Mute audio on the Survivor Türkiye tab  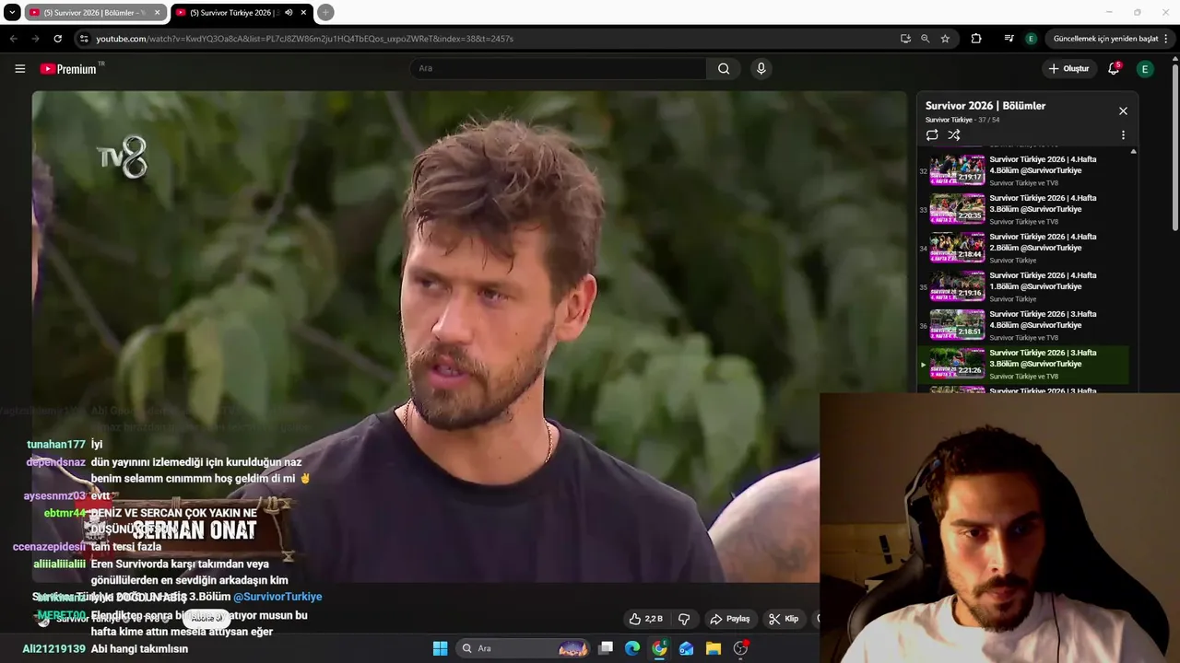pyautogui.click(x=289, y=13)
